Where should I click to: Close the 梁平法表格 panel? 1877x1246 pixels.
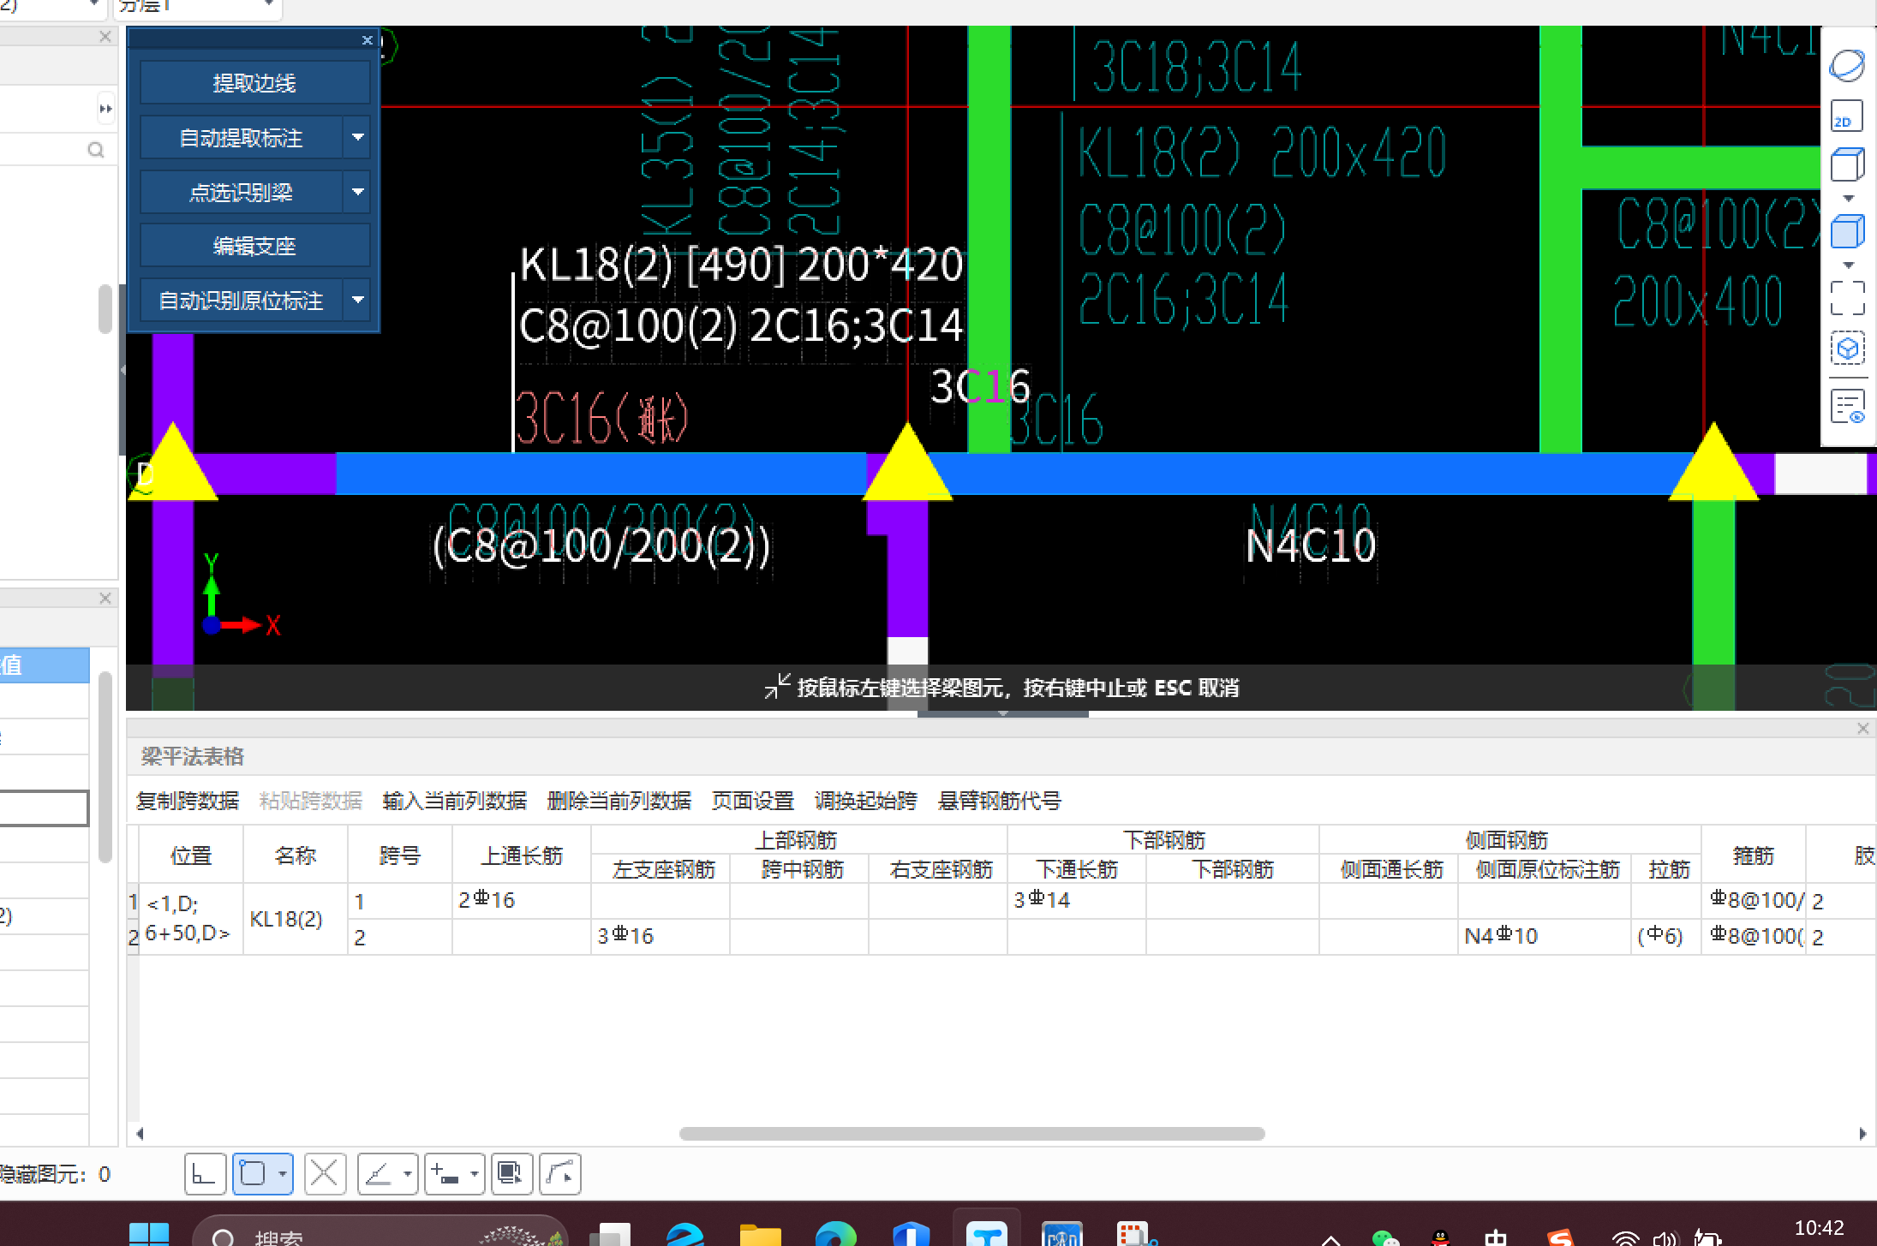pyautogui.click(x=1862, y=728)
